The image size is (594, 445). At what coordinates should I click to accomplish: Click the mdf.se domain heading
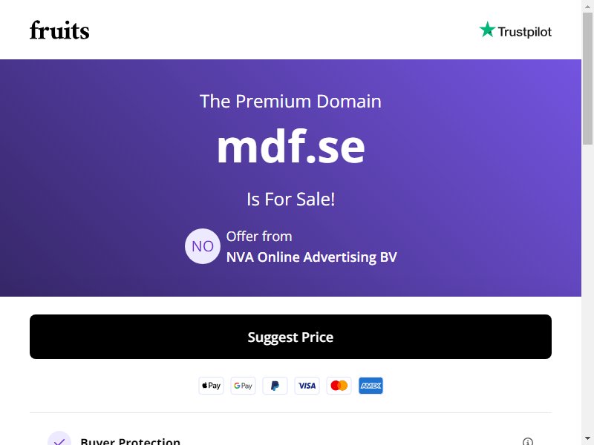tap(290, 147)
